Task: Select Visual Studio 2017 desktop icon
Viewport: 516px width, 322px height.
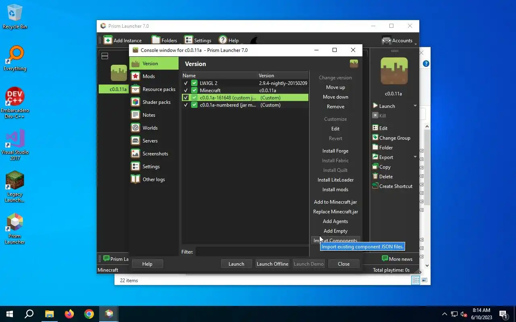Action: pos(15,145)
